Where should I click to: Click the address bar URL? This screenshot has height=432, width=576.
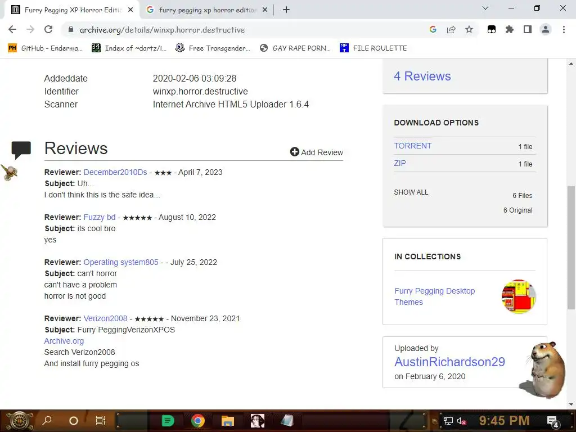pyautogui.click(x=162, y=30)
